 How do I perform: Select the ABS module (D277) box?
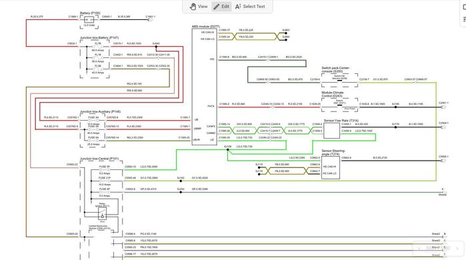pos(205,87)
